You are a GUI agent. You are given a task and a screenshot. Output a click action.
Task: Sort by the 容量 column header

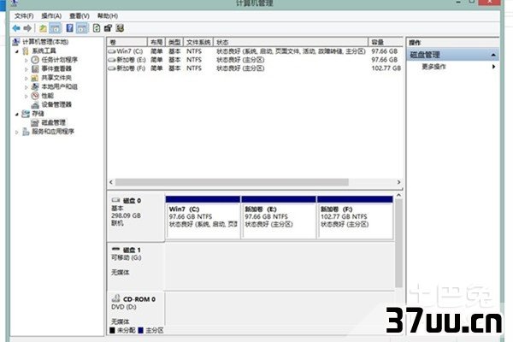pyautogui.click(x=386, y=42)
